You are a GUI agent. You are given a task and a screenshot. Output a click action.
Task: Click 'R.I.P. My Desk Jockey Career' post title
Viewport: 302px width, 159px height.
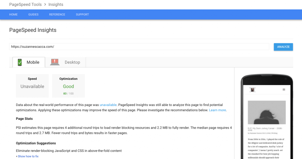point(265,129)
